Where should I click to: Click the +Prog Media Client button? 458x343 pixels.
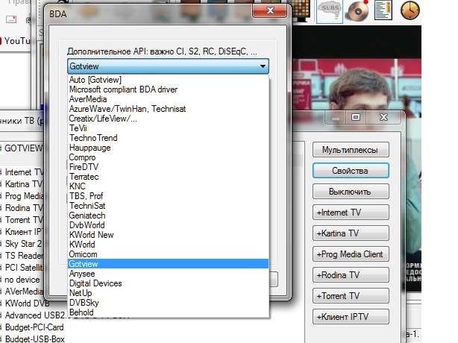point(351,254)
